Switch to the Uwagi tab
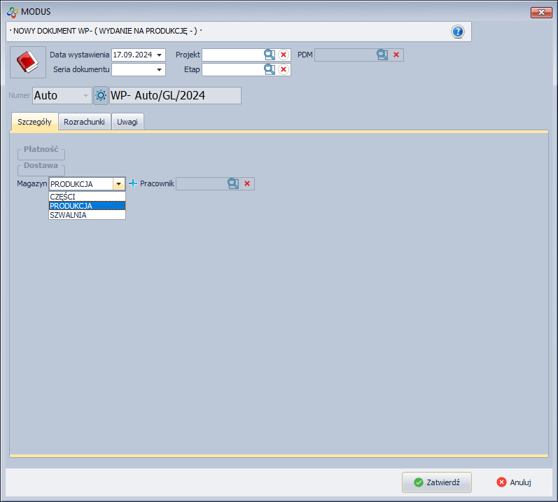The image size is (558, 502). (127, 121)
